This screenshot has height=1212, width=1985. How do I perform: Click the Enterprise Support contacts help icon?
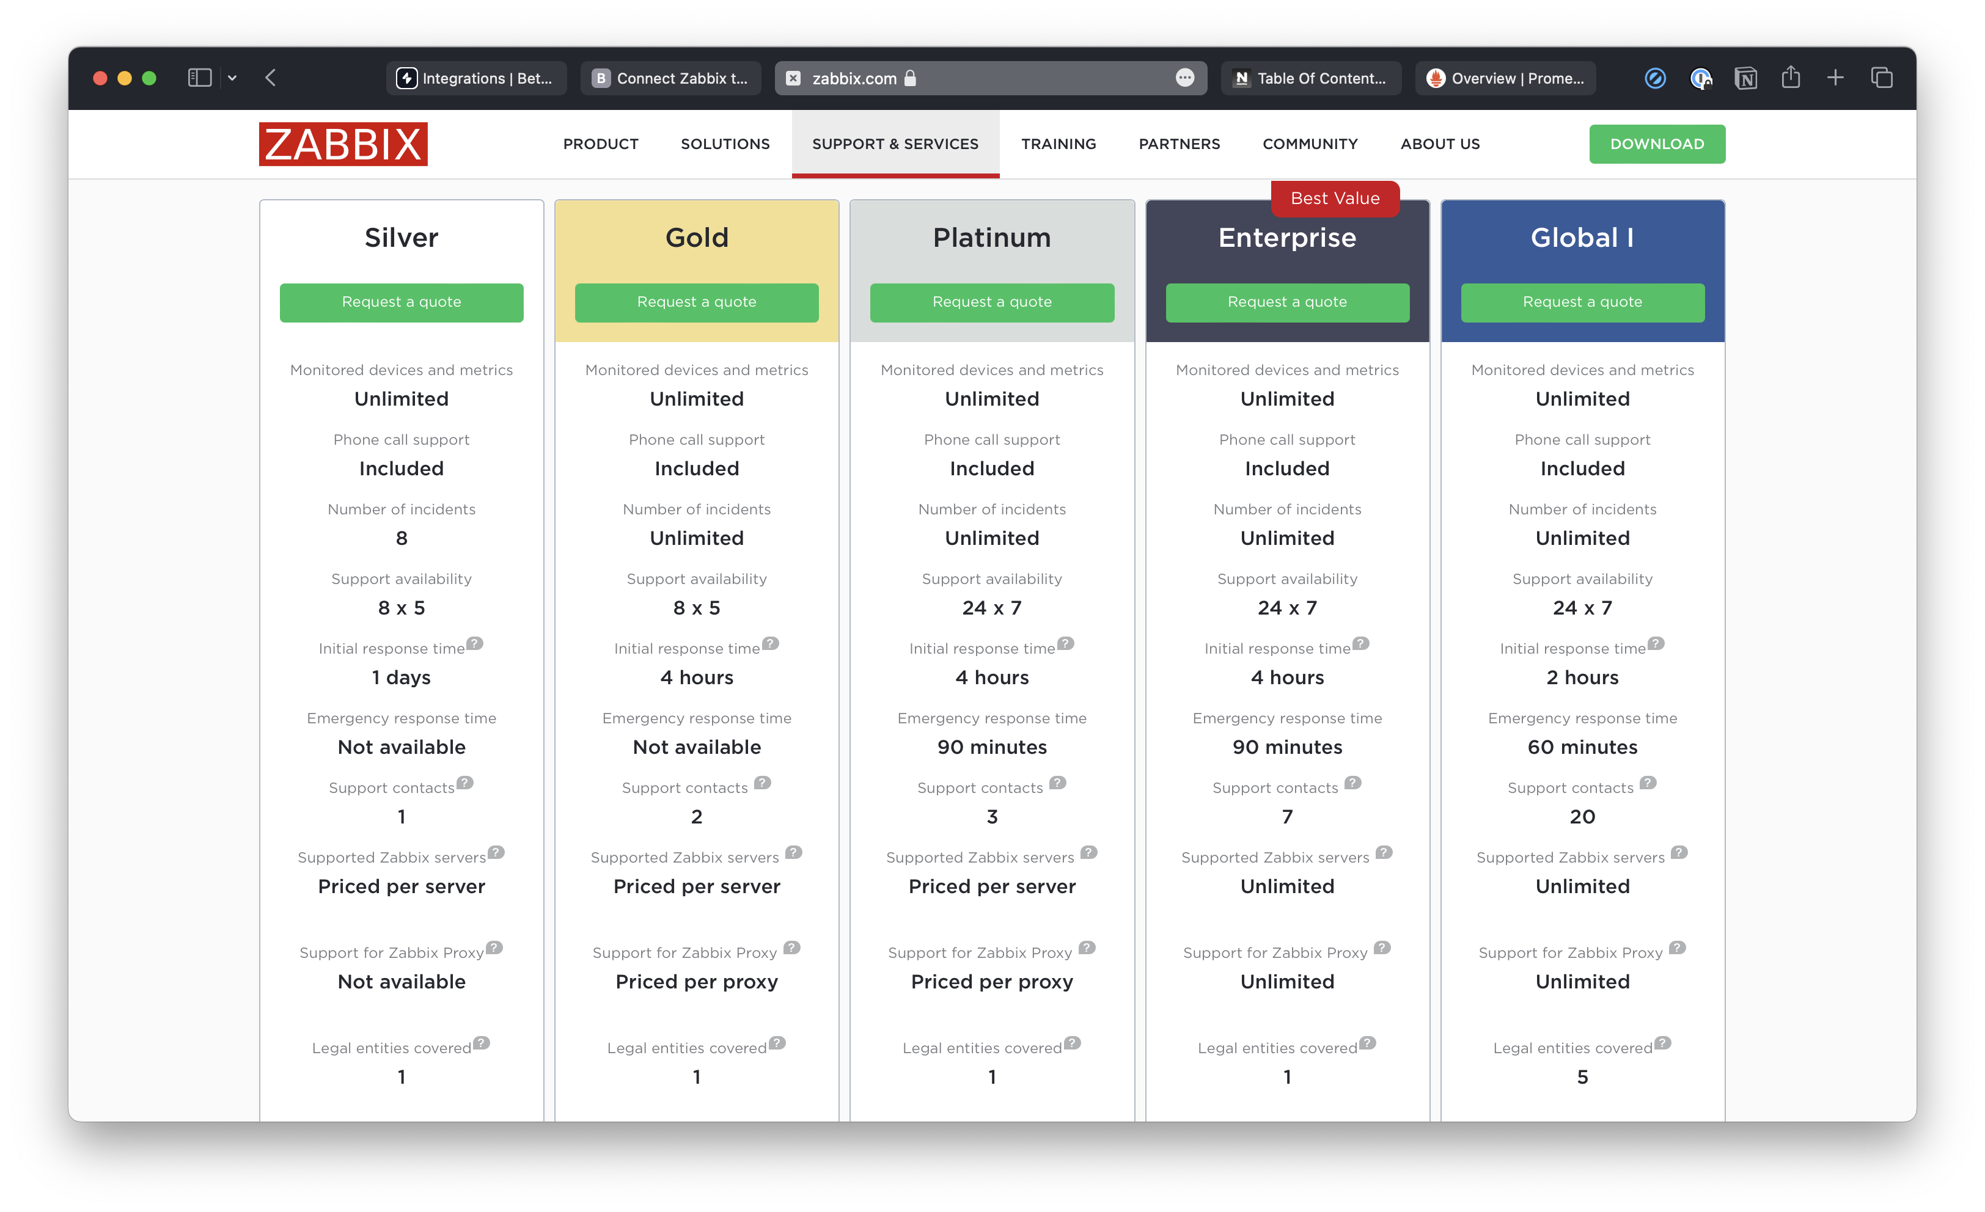pyautogui.click(x=1354, y=782)
